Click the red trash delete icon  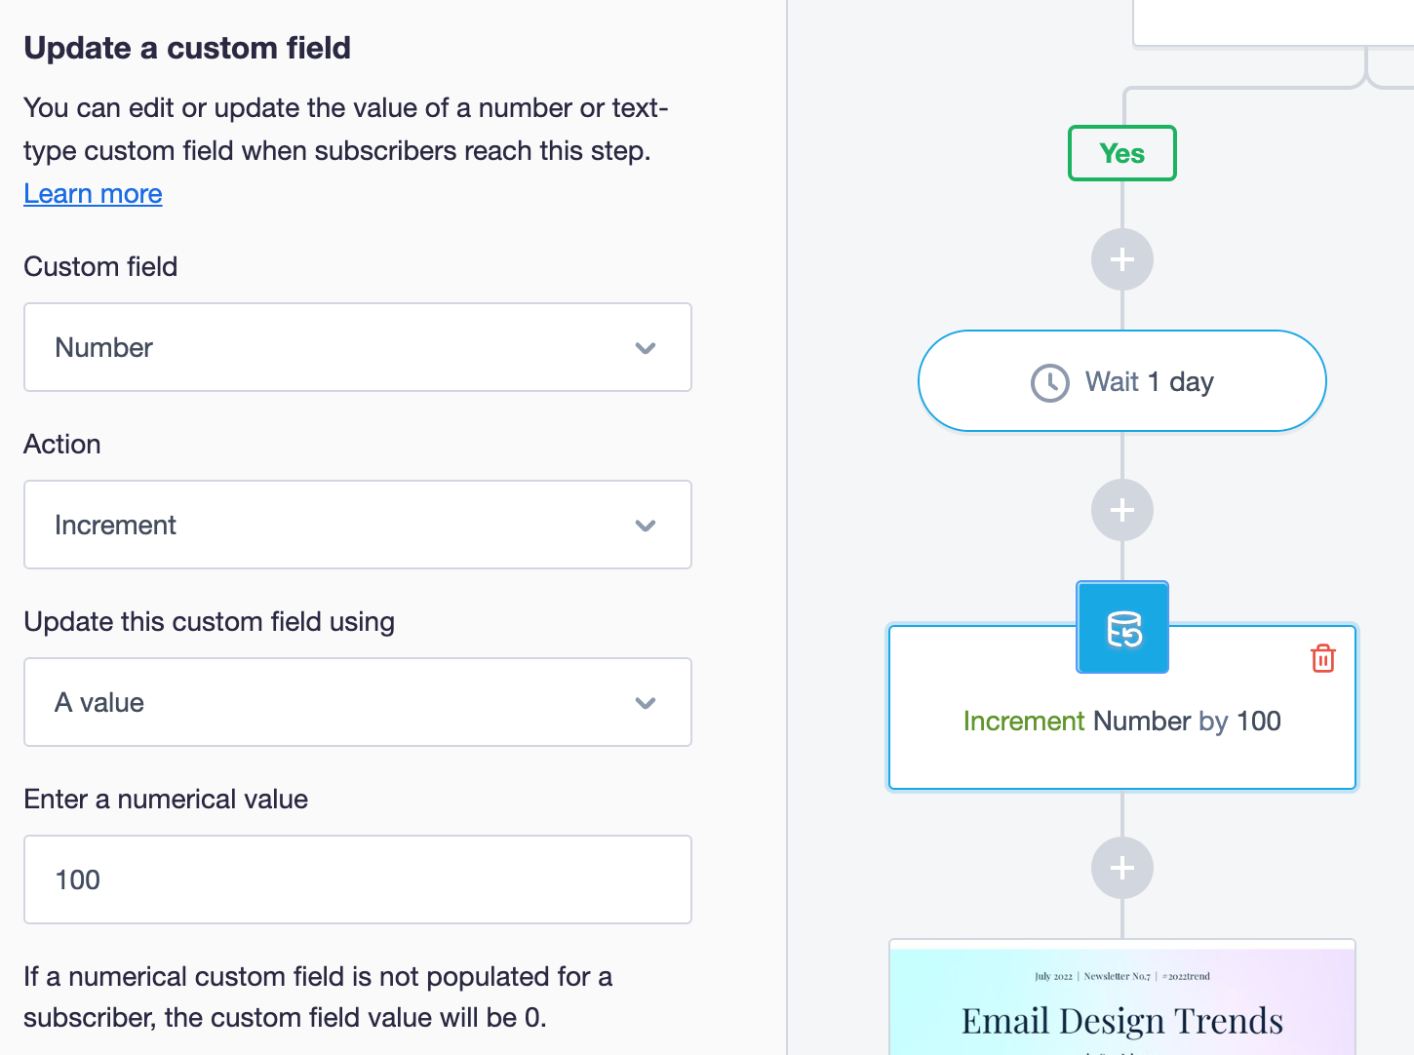click(x=1322, y=659)
